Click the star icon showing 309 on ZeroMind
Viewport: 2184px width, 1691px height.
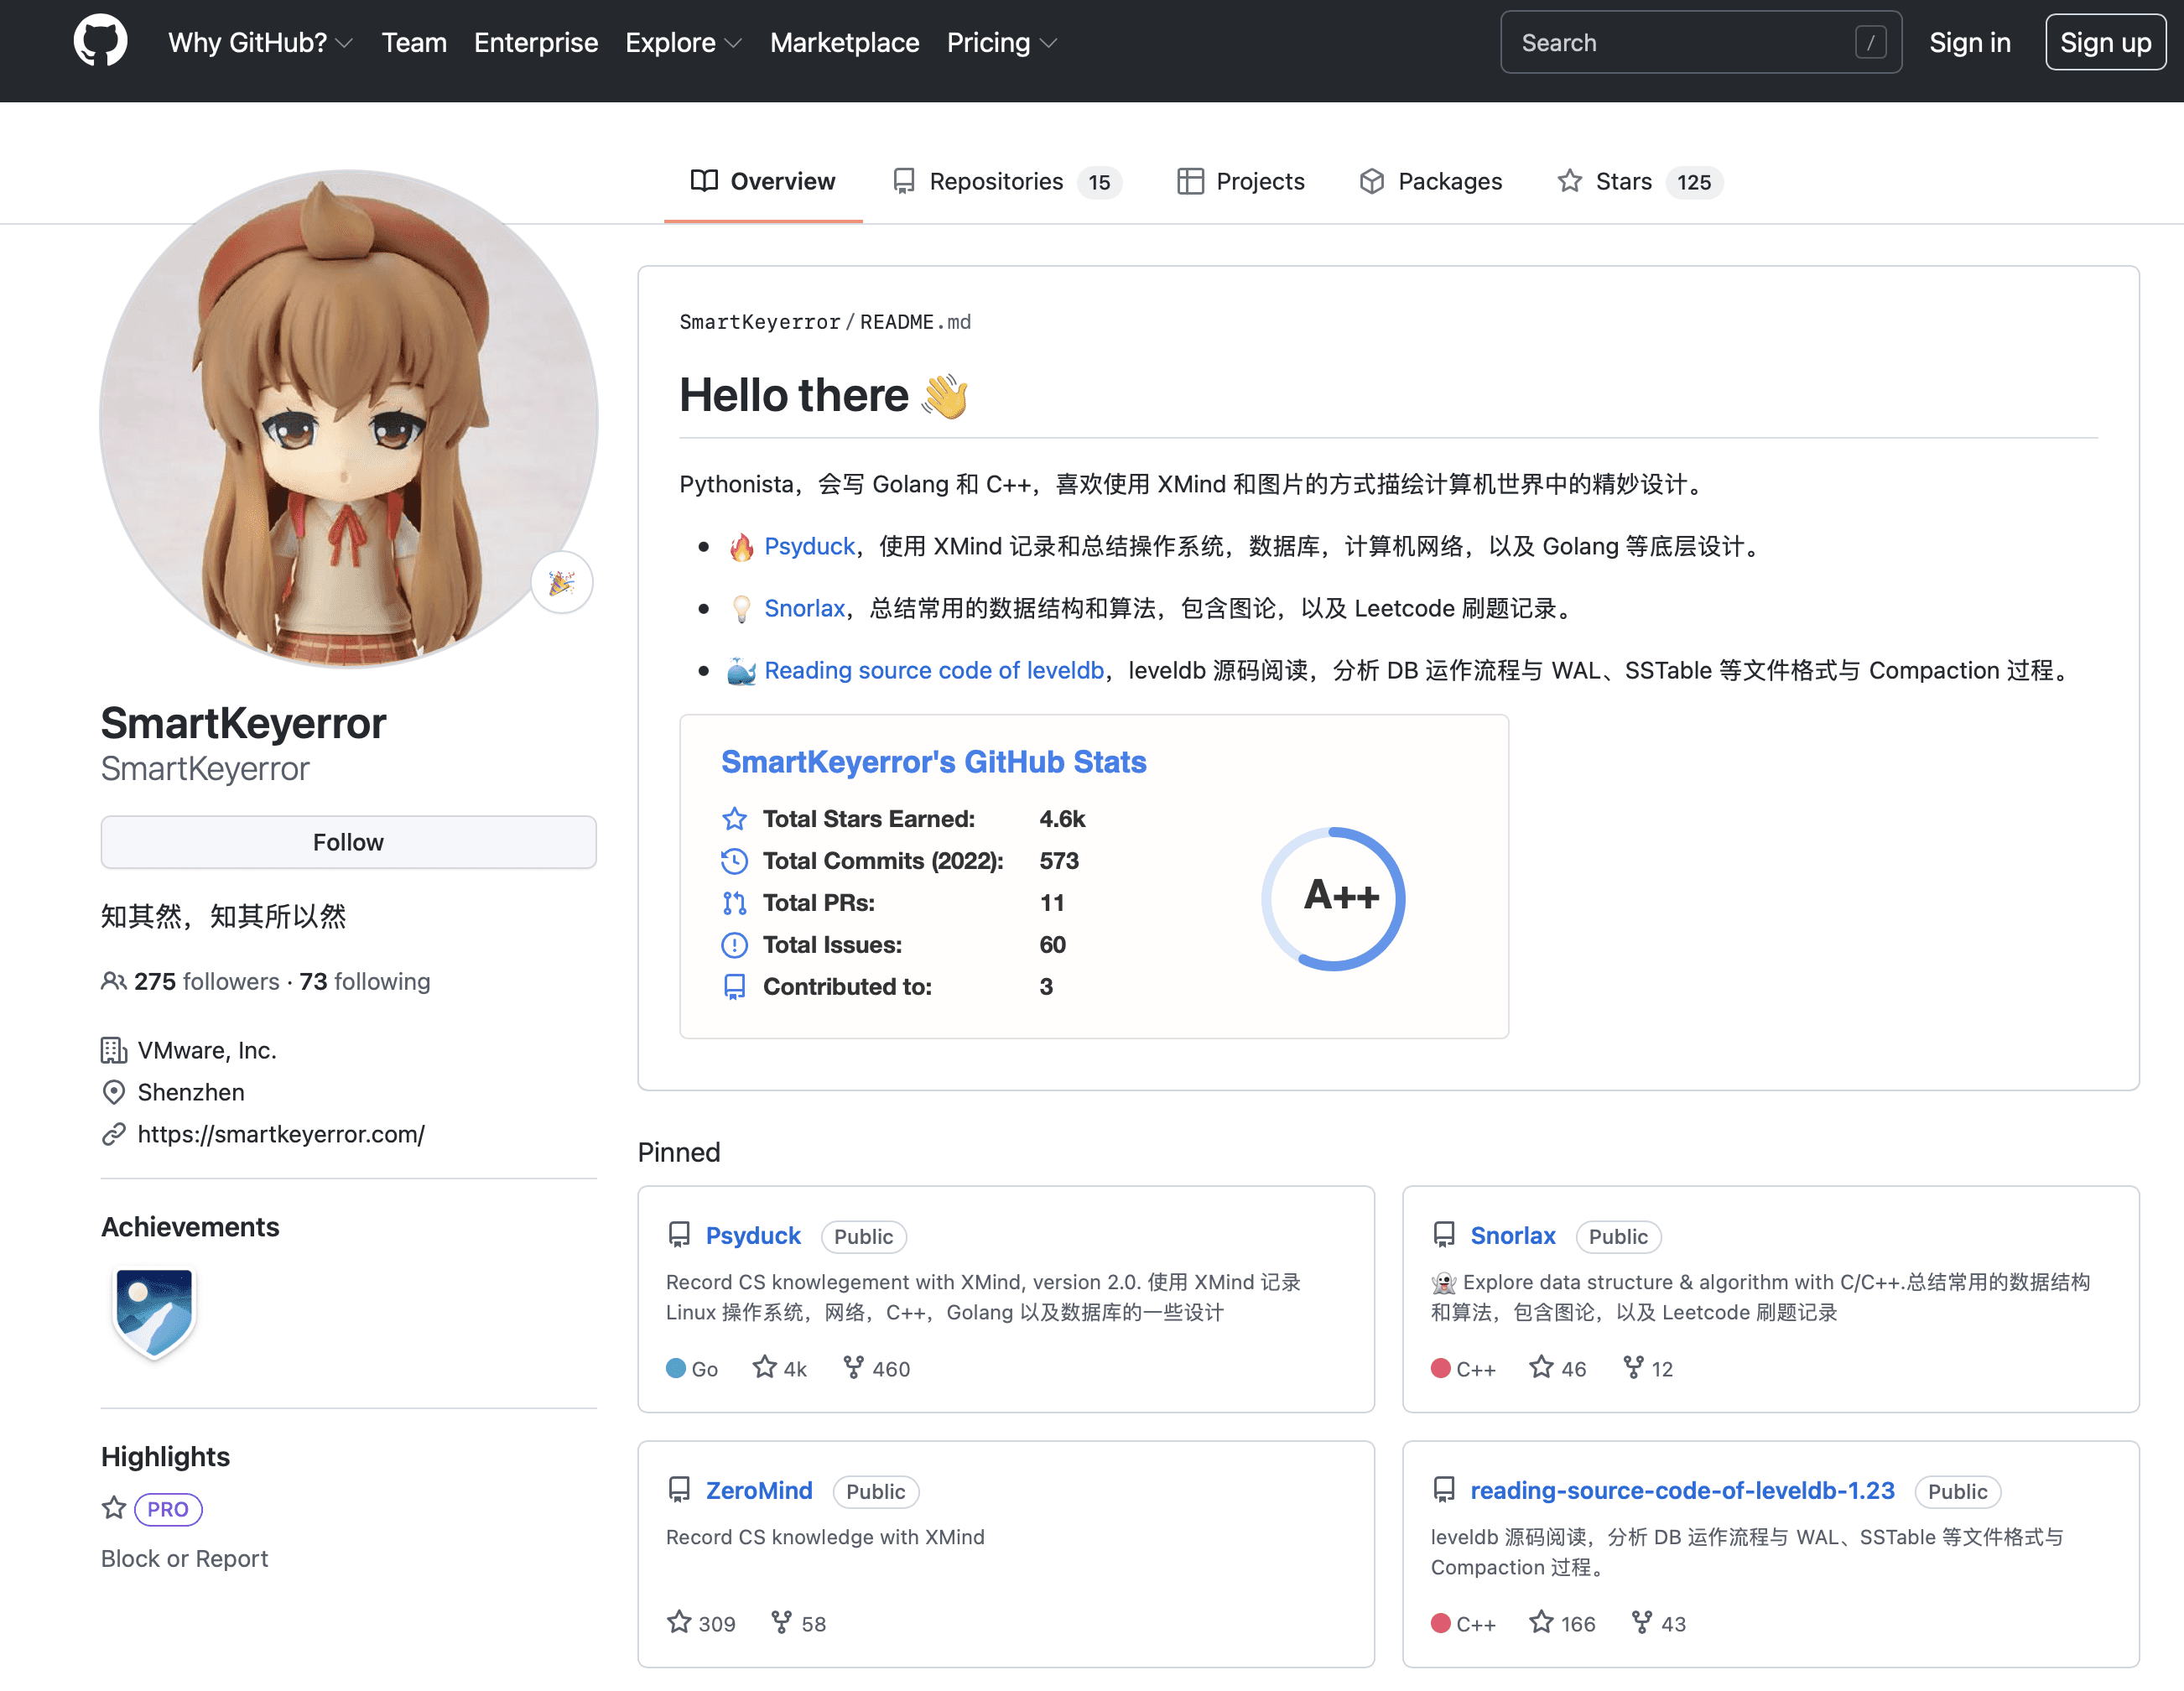pos(680,1623)
